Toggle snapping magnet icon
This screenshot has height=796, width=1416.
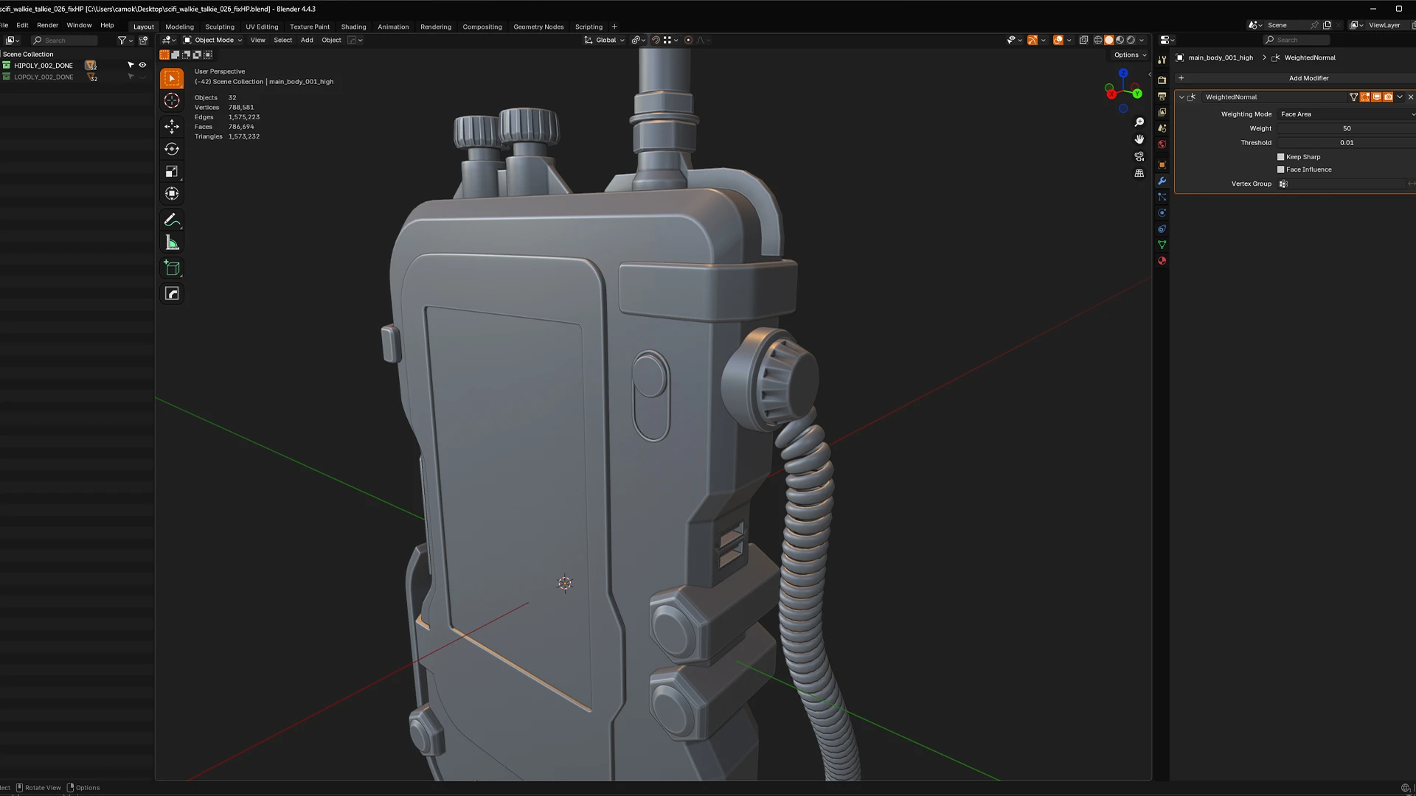tap(656, 40)
